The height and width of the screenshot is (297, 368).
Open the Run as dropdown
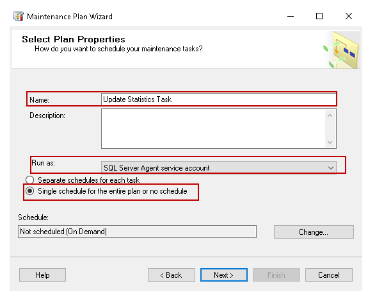219,167
